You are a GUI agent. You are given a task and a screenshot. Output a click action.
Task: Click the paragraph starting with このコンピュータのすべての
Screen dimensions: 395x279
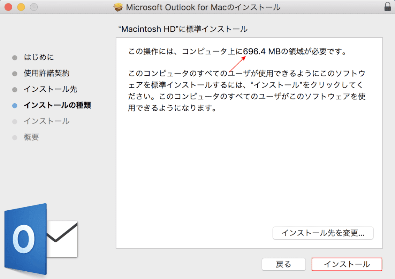pyautogui.click(x=247, y=90)
